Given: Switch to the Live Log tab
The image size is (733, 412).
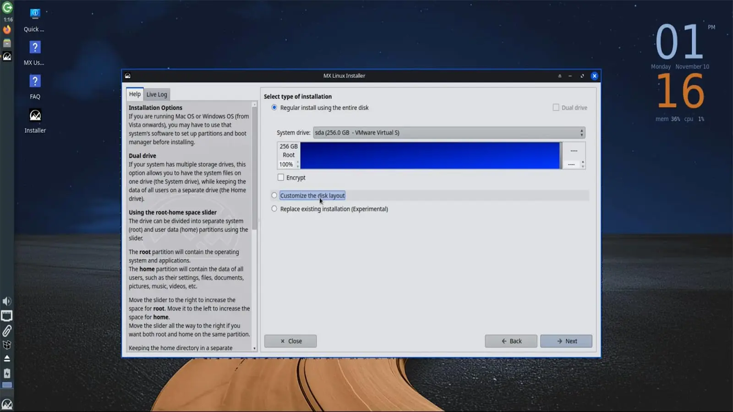Looking at the screenshot, I should [157, 94].
